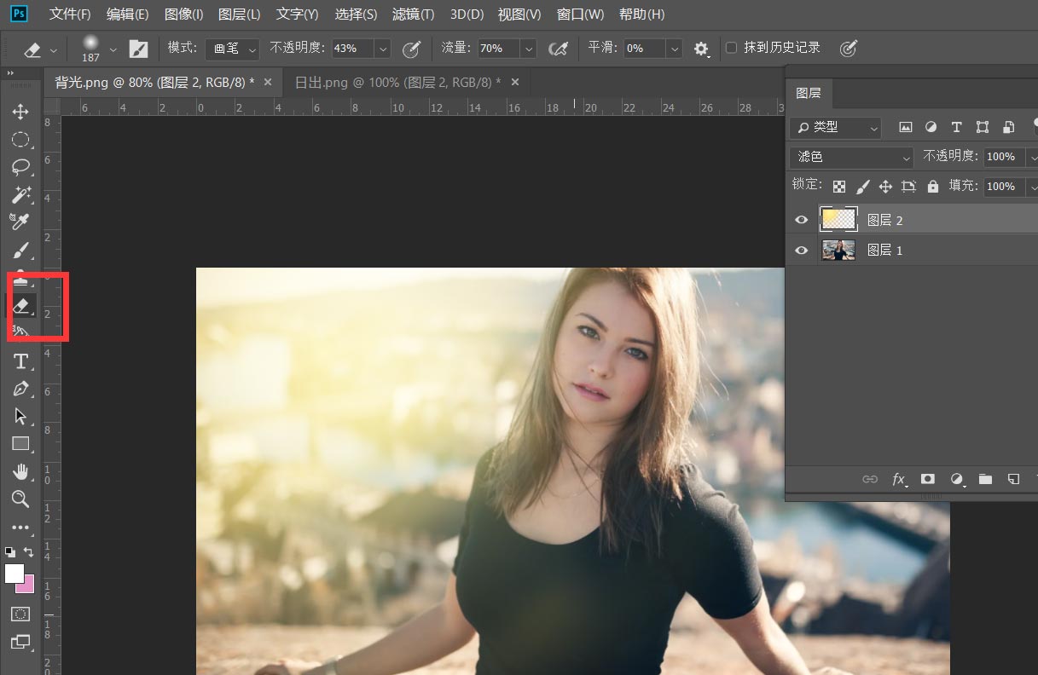The width and height of the screenshot is (1038, 675).
Task: Open the 流量 70% slider arrow
Action: click(529, 49)
